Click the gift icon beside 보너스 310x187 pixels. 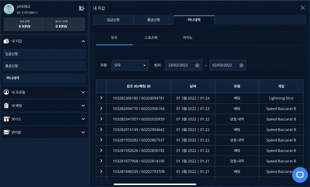tap(6, 119)
